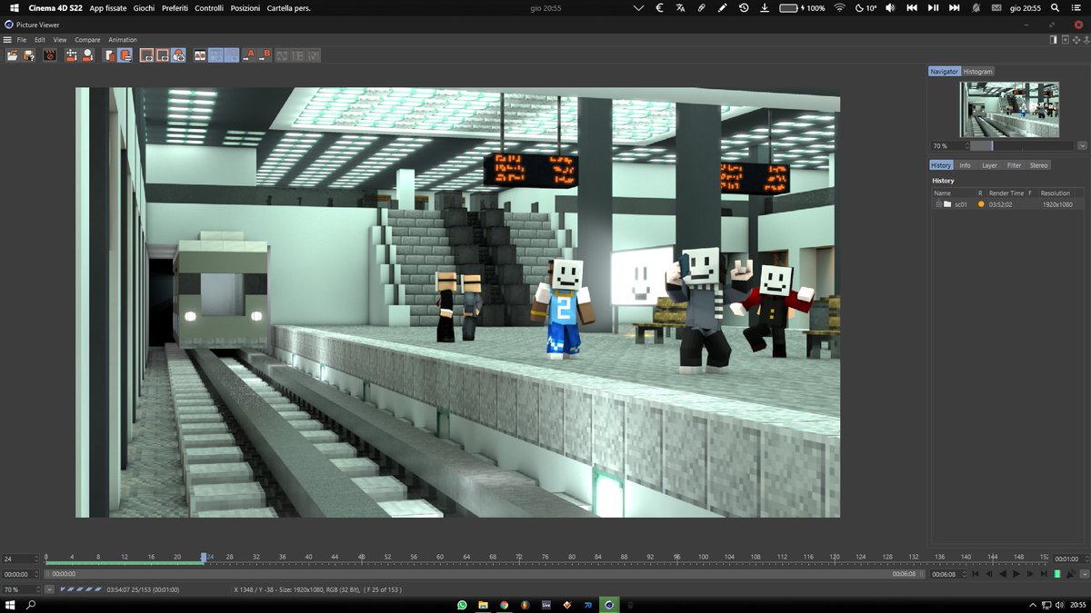Click the current frame field showing 24
The height and width of the screenshot is (613, 1091).
[x=18, y=559]
